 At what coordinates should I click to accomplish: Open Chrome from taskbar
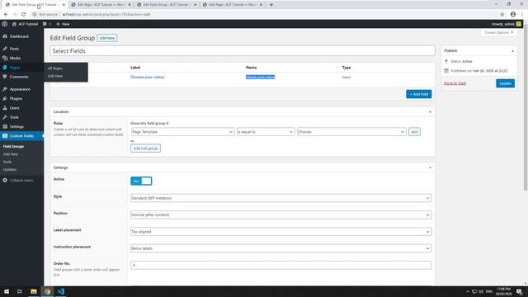tap(47, 291)
